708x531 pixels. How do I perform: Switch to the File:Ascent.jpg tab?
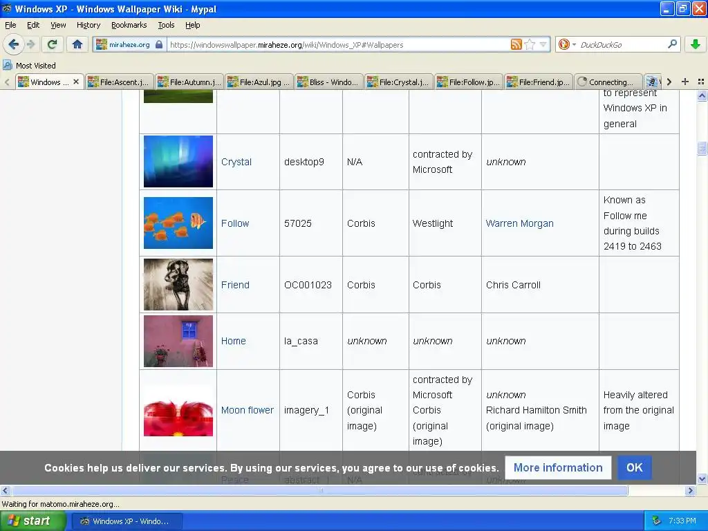(x=119, y=82)
